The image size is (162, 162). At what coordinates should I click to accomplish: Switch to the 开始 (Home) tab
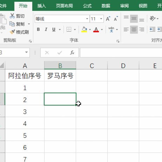23,6
